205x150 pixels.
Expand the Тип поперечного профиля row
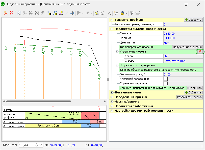click(117, 47)
